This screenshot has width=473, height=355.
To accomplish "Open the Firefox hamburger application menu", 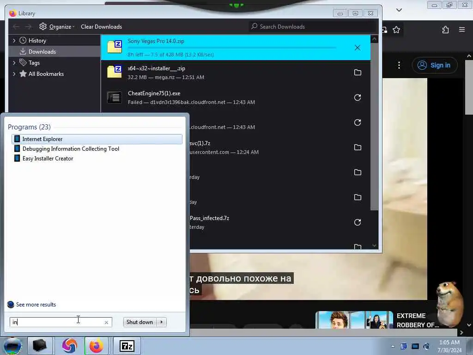I will coord(462,30).
